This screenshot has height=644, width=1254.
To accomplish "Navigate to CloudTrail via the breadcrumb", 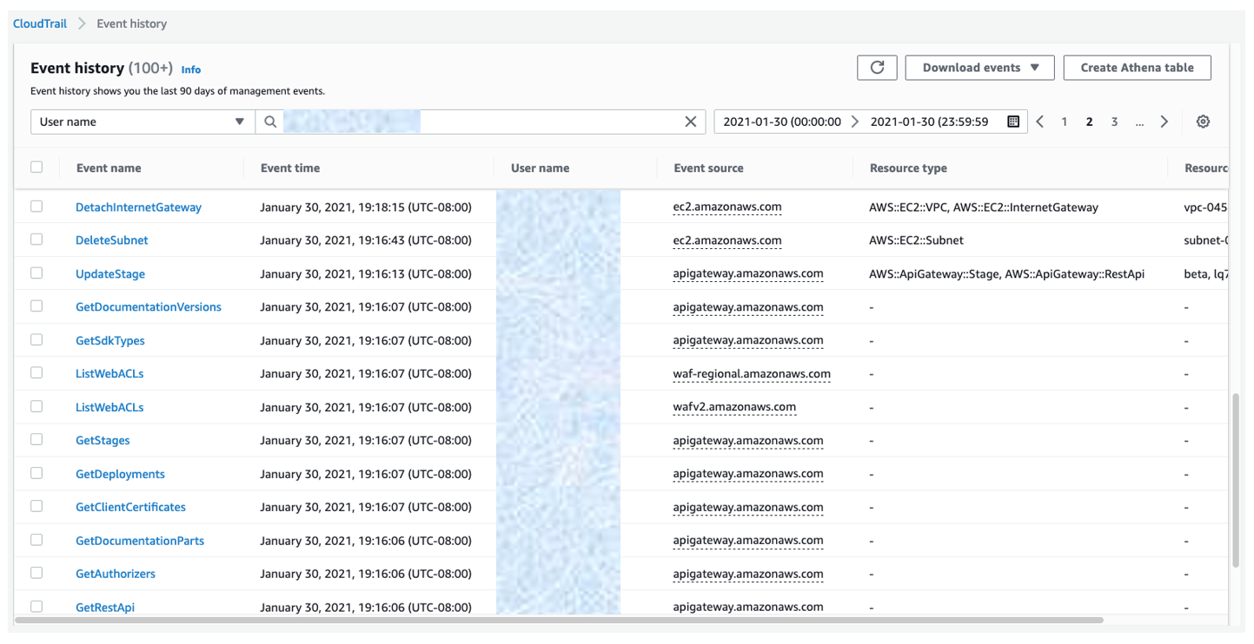I will tap(39, 23).
